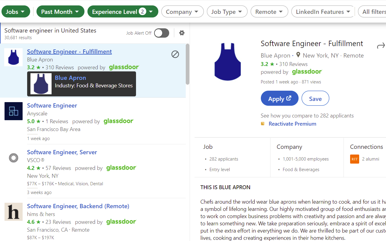Click the Apply button
386x241 pixels.
280,99
